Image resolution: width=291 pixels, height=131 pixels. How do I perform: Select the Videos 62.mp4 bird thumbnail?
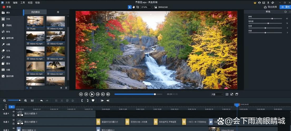pyautogui.click(x=35, y=68)
